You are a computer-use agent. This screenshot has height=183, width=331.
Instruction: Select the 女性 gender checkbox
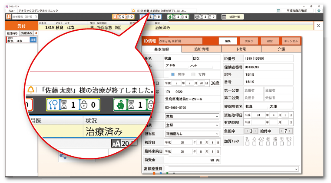pos(193,74)
